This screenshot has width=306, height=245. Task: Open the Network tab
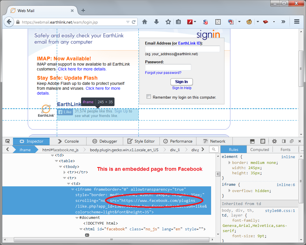tap(214, 141)
